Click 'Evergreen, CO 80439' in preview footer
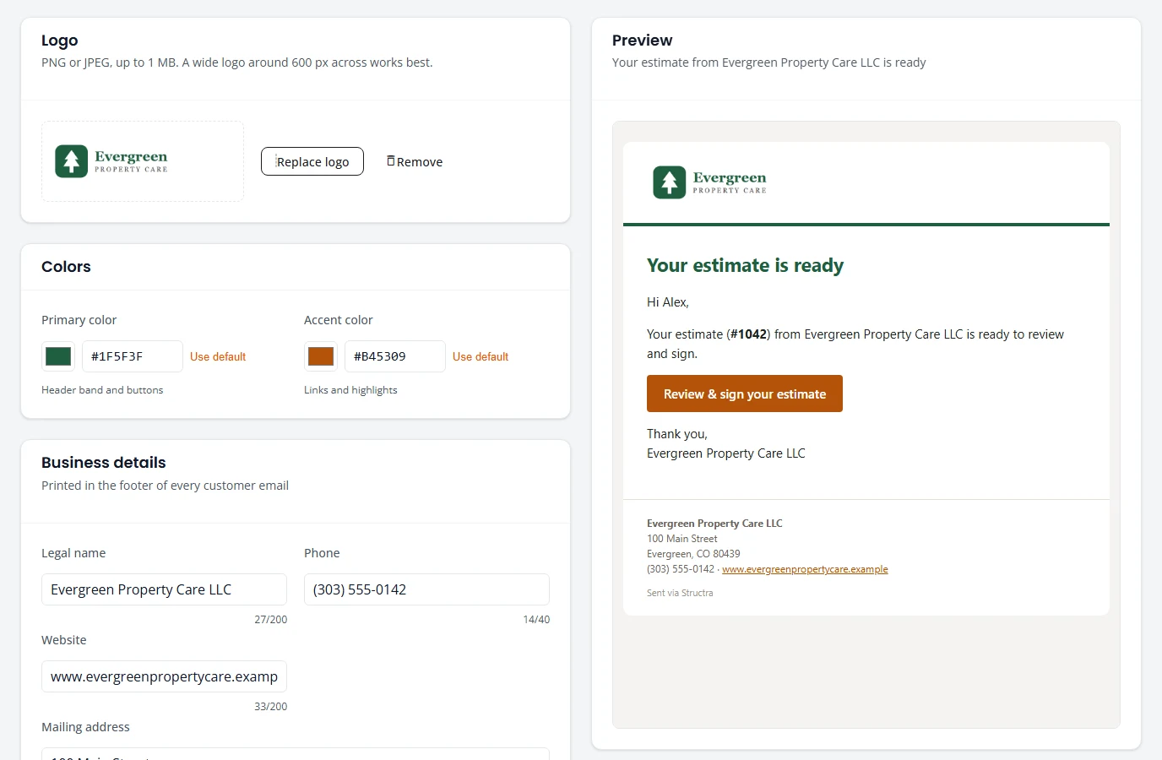This screenshot has width=1162, height=760. point(693,554)
